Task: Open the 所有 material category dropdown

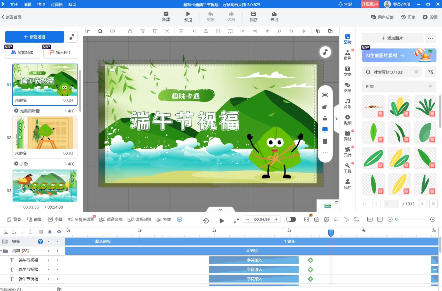Action: (x=398, y=86)
